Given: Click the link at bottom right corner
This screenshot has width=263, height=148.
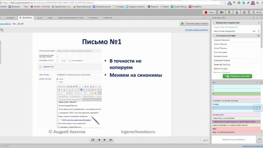Looking at the screenshot, I should (x=252, y=146).
